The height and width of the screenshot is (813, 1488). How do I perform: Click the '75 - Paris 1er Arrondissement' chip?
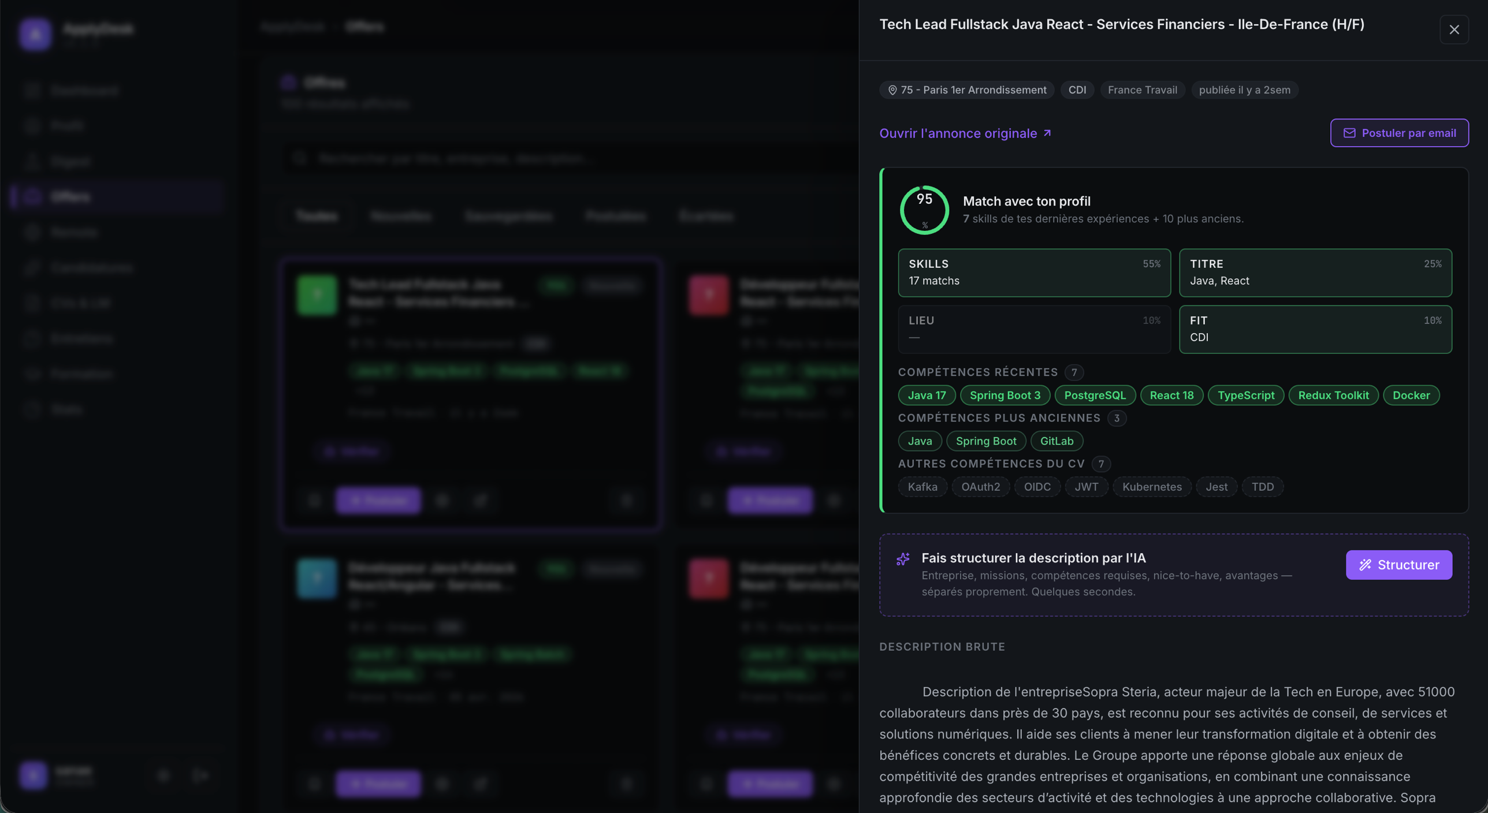tap(966, 90)
